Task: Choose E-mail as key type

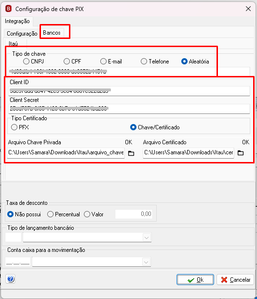Action: 111,62
